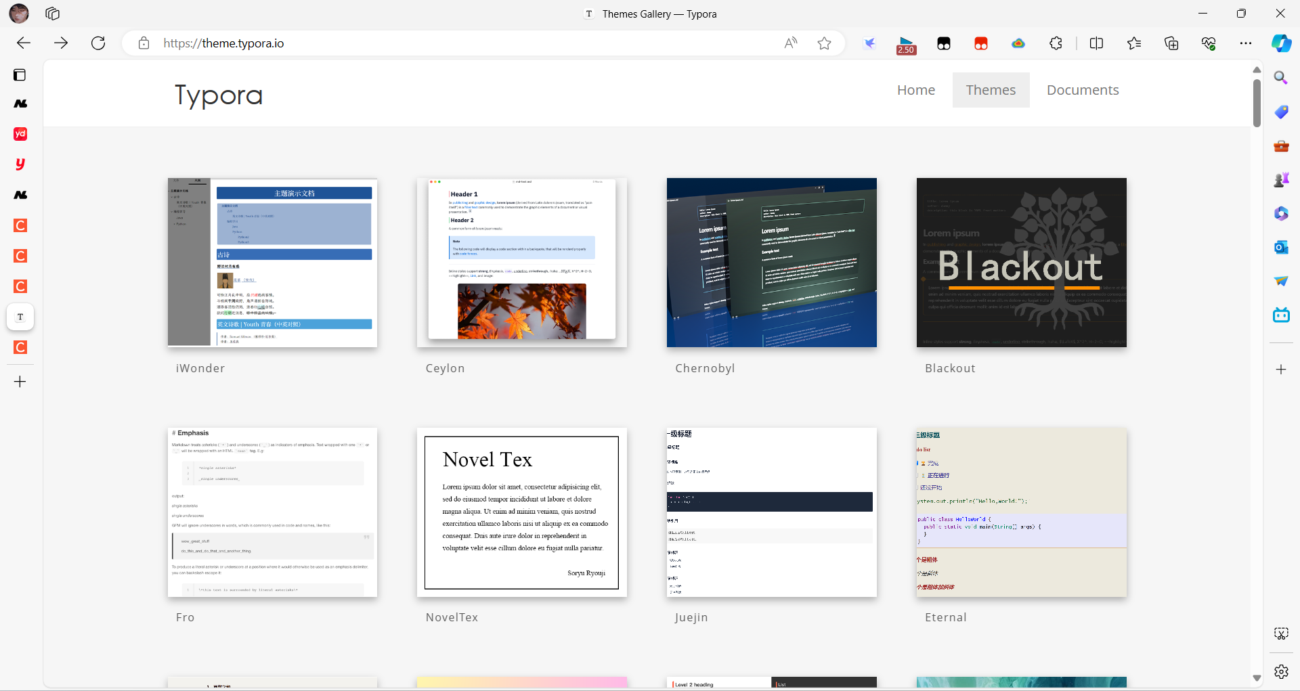1300x691 pixels.
Task: Open the Fro theme link
Action: point(185,617)
